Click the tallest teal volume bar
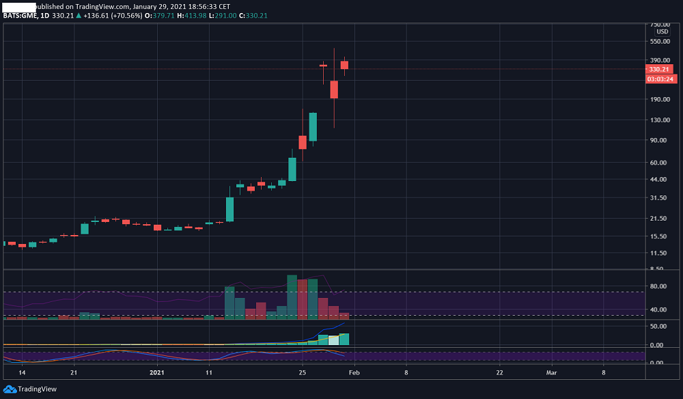The width and height of the screenshot is (683, 399). point(292,297)
